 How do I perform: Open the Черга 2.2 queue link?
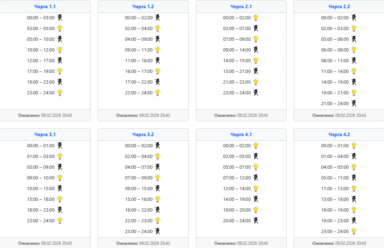pyautogui.click(x=339, y=7)
